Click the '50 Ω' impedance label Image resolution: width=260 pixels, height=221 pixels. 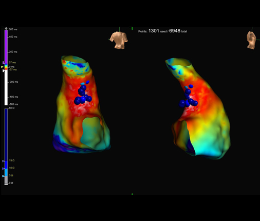[x=12, y=108]
